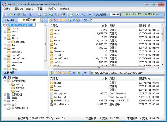Select the drivers folder under 我的ISO文档
Image resolution: width=167 pixels, height=122 pixels.
[20, 88]
